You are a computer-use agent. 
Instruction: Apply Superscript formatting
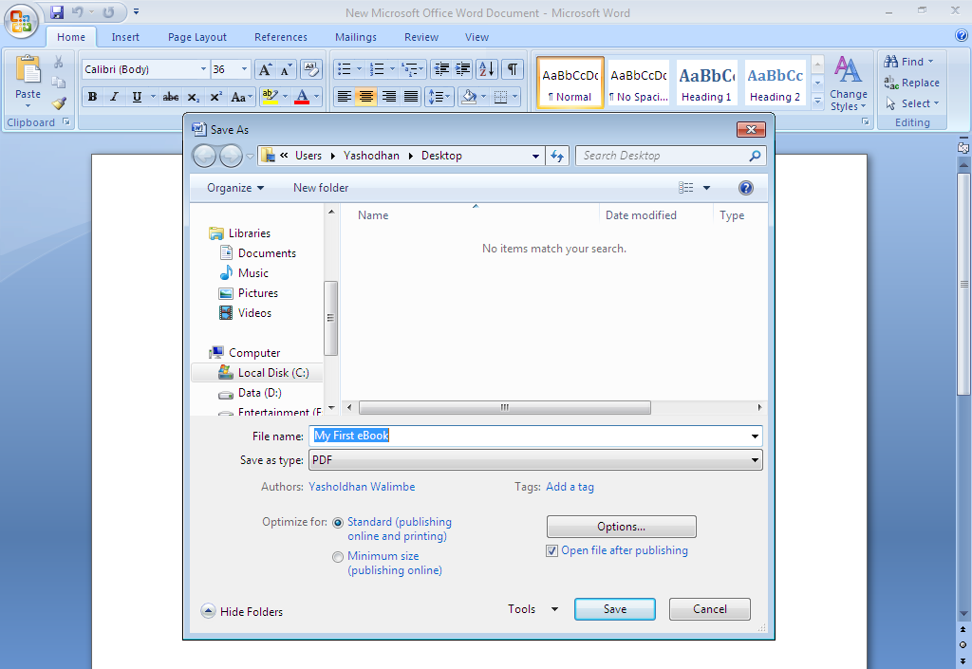coord(215,97)
